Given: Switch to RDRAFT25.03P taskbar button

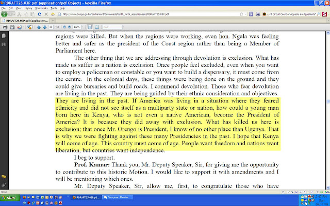Looking at the screenshot, I should point(86,197).
